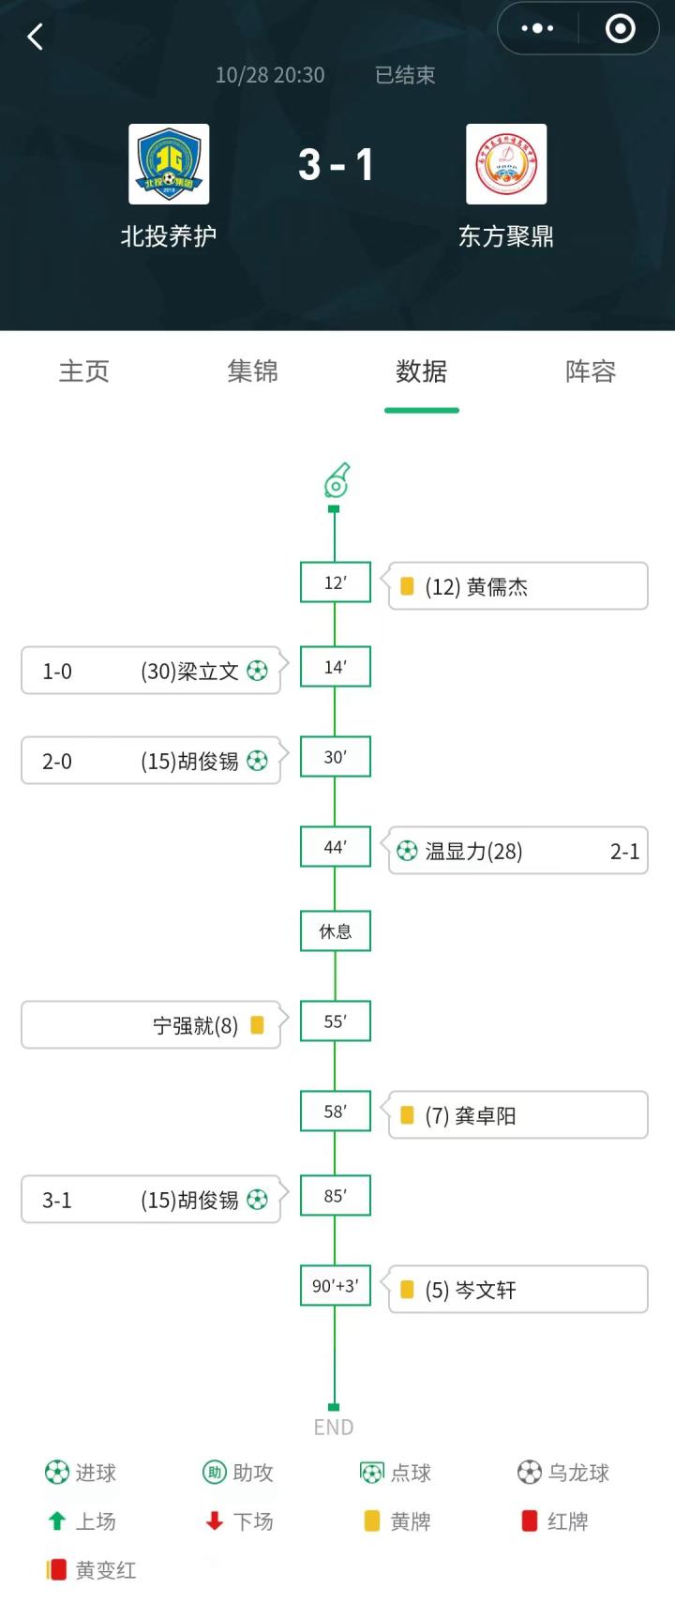Tap the mini-program close circle icon
The image size is (675, 1603).
[x=620, y=29]
